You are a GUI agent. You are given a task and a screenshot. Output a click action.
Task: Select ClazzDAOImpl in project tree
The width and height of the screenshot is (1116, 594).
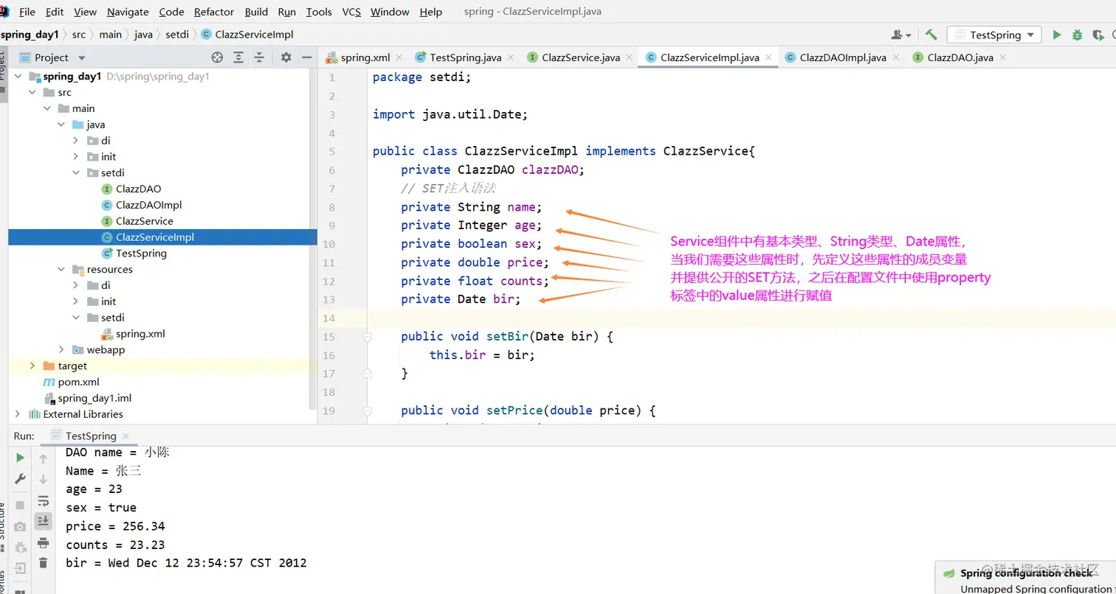[148, 206]
